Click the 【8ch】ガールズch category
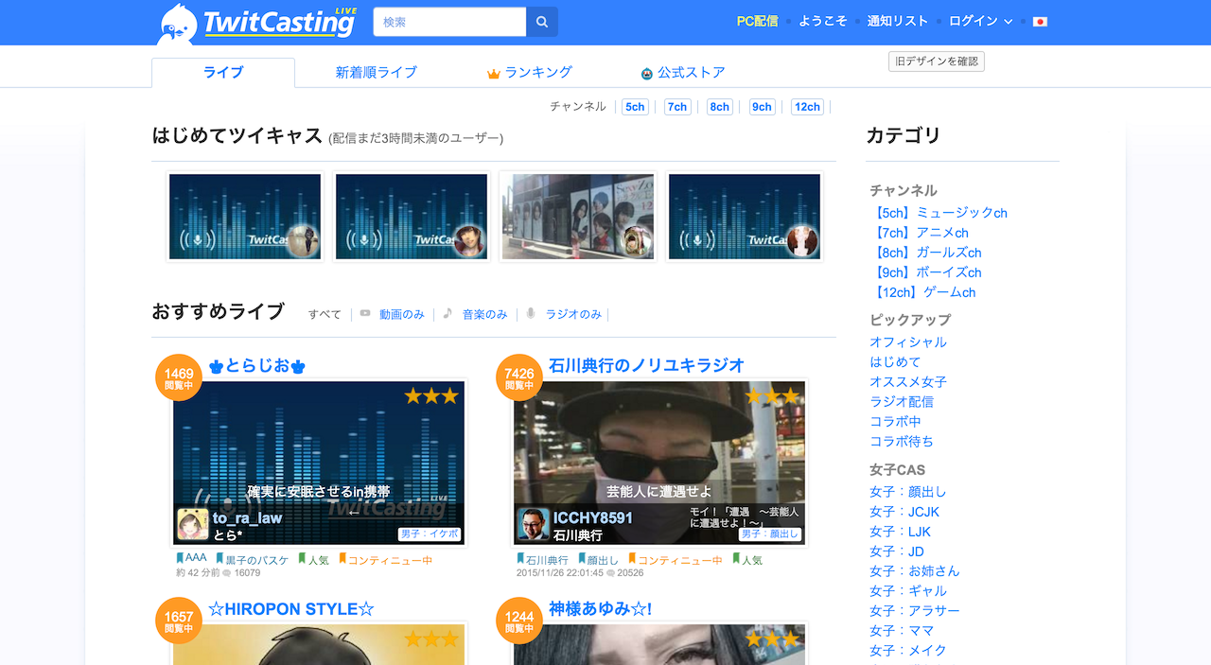The image size is (1211, 665). [x=925, y=253]
